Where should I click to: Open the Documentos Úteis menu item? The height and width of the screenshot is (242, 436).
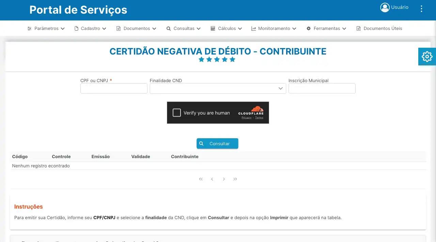coord(379,29)
